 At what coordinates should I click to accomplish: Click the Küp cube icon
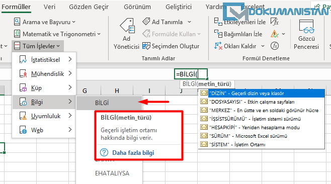pos(23,88)
